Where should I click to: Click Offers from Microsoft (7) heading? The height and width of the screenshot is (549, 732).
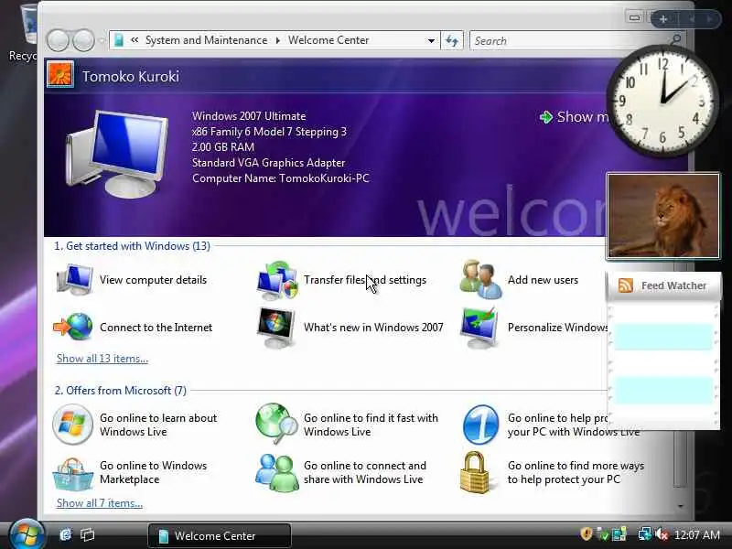click(x=121, y=391)
